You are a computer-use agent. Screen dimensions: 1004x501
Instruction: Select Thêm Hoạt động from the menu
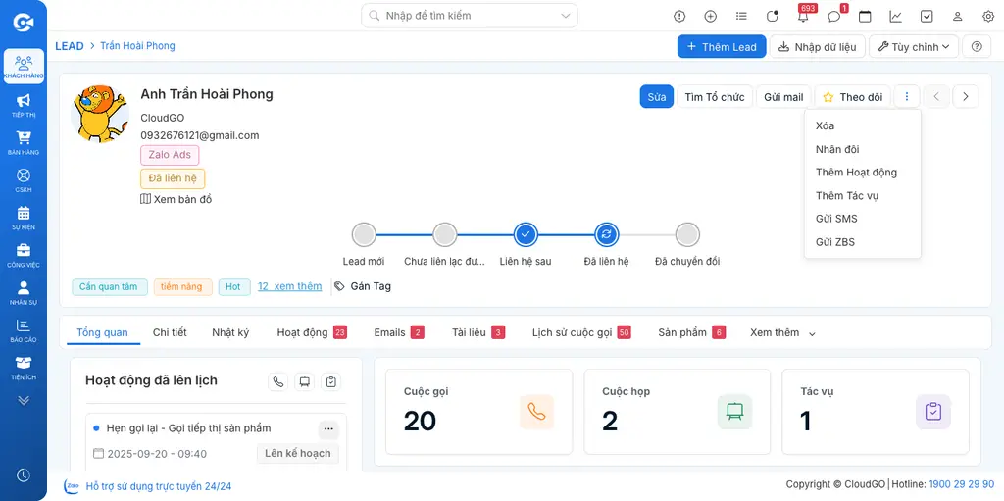[x=863, y=173]
